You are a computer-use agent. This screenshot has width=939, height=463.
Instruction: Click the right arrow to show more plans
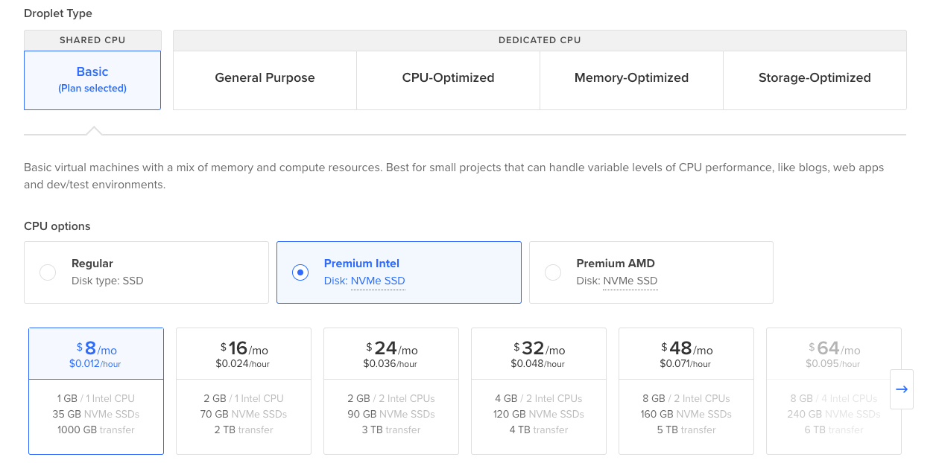[x=901, y=389]
